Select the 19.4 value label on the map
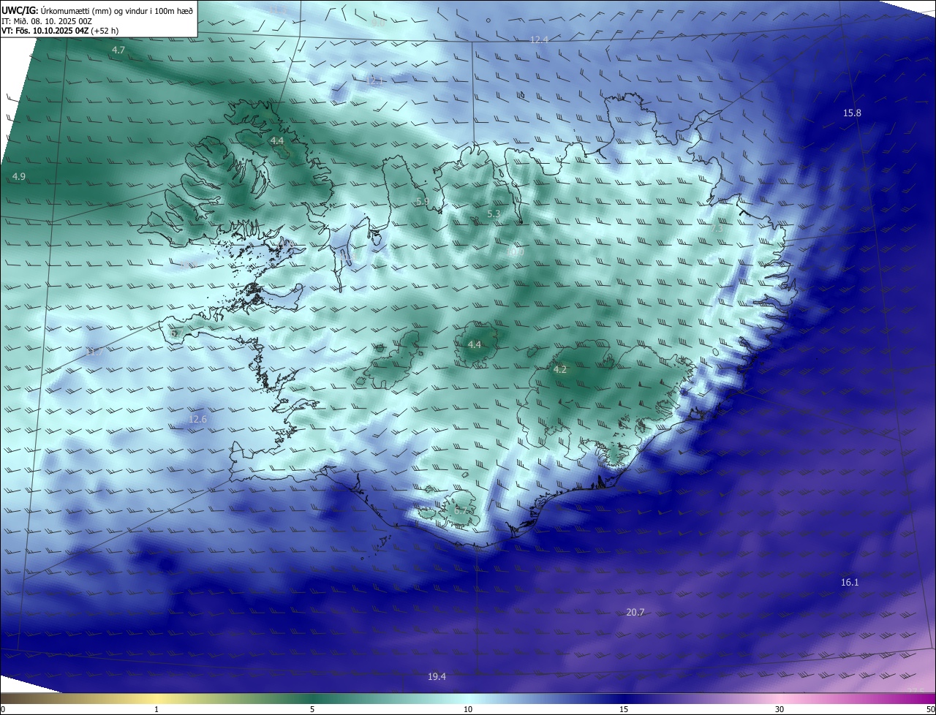This screenshot has width=936, height=715. (437, 676)
